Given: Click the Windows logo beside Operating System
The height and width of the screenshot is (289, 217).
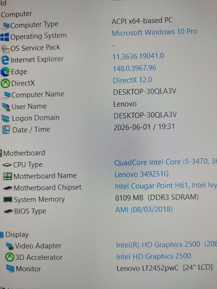Looking at the screenshot, I should 5,37.
